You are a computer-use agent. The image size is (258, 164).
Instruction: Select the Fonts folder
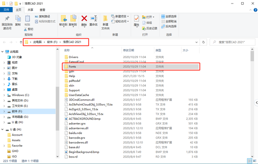pyautogui.click(x=131, y=67)
